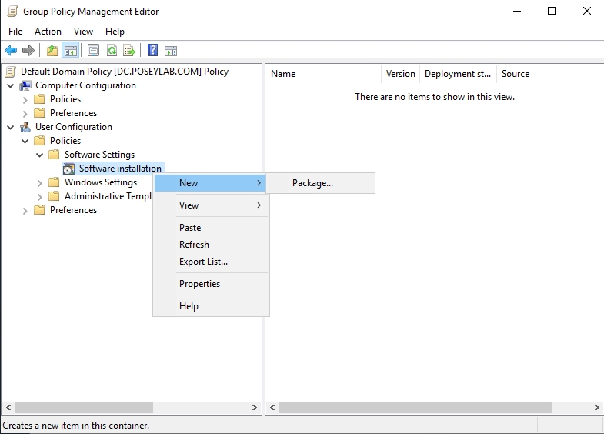Toggle the Show/Hide Console Tree icon
The width and height of the screenshot is (604, 434).
click(x=71, y=51)
